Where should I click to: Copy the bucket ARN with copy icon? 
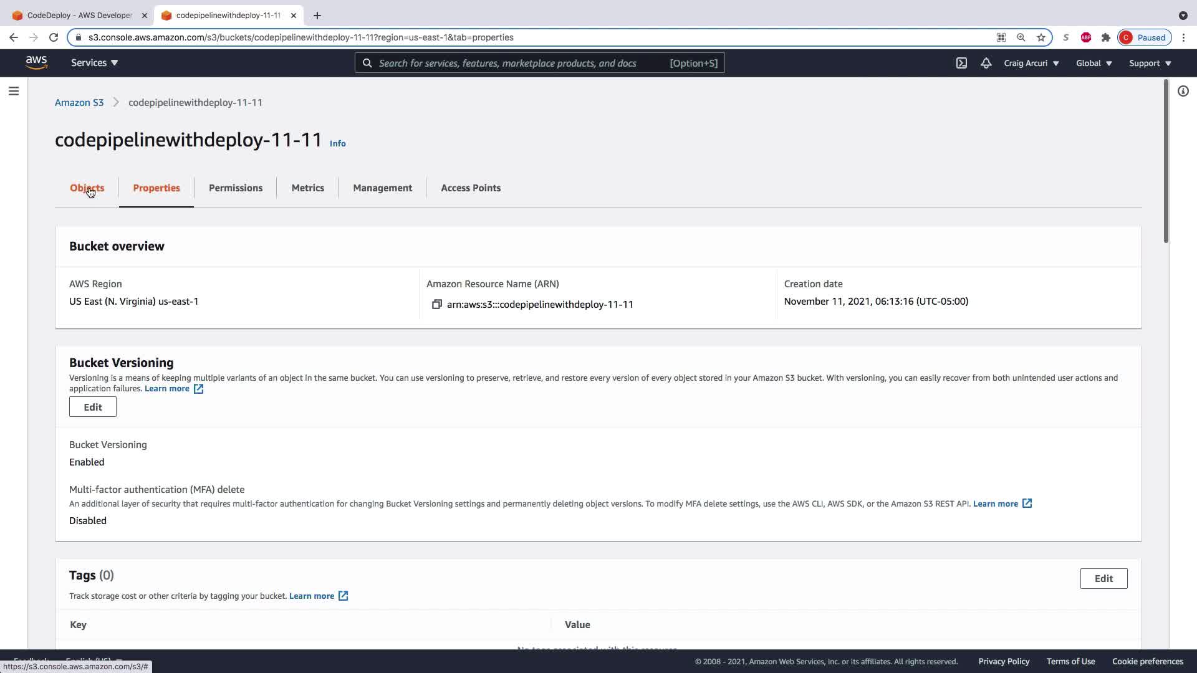pyautogui.click(x=436, y=305)
